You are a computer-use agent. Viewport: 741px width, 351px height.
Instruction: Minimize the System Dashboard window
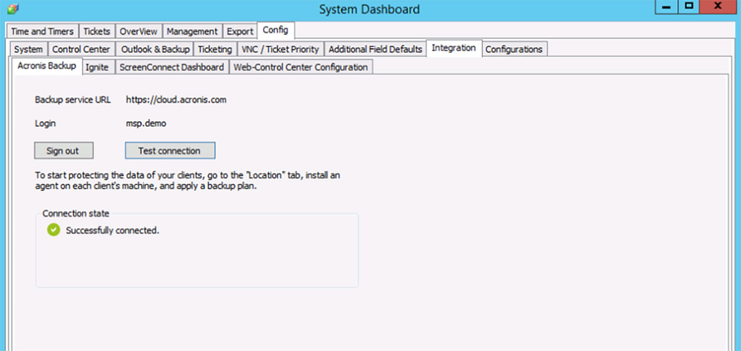[x=666, y=7]
